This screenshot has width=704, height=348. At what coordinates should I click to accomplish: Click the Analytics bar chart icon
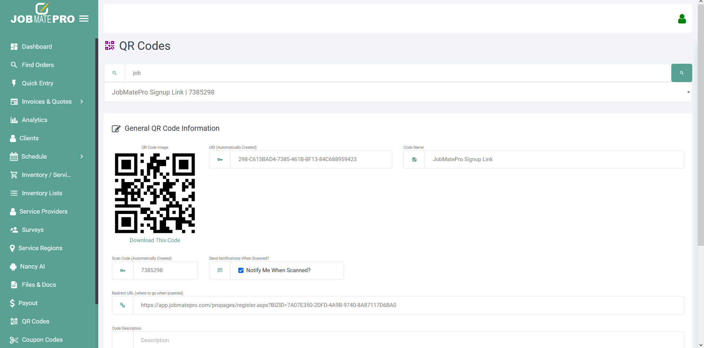pyautogui.click(x=14, y=120)
